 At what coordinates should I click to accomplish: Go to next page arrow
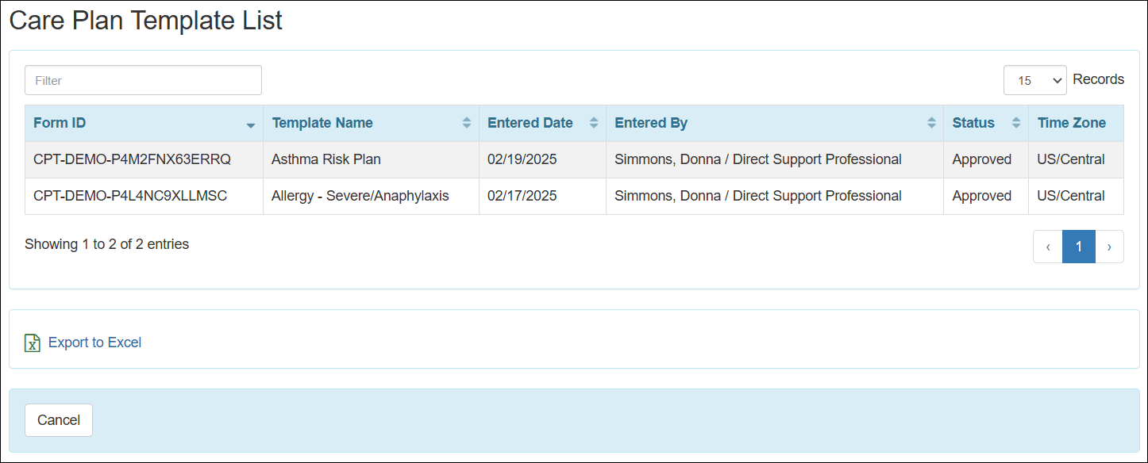(1109, 247)
